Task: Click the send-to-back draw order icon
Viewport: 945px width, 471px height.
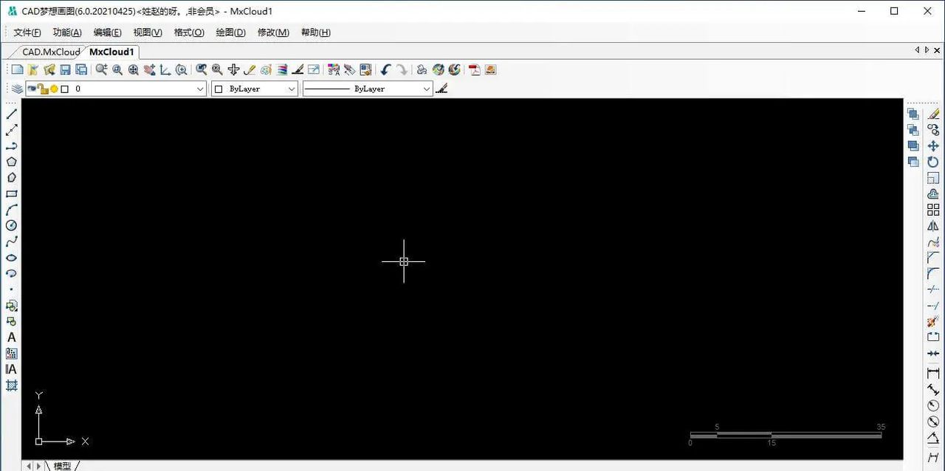Action: (913, 130)
